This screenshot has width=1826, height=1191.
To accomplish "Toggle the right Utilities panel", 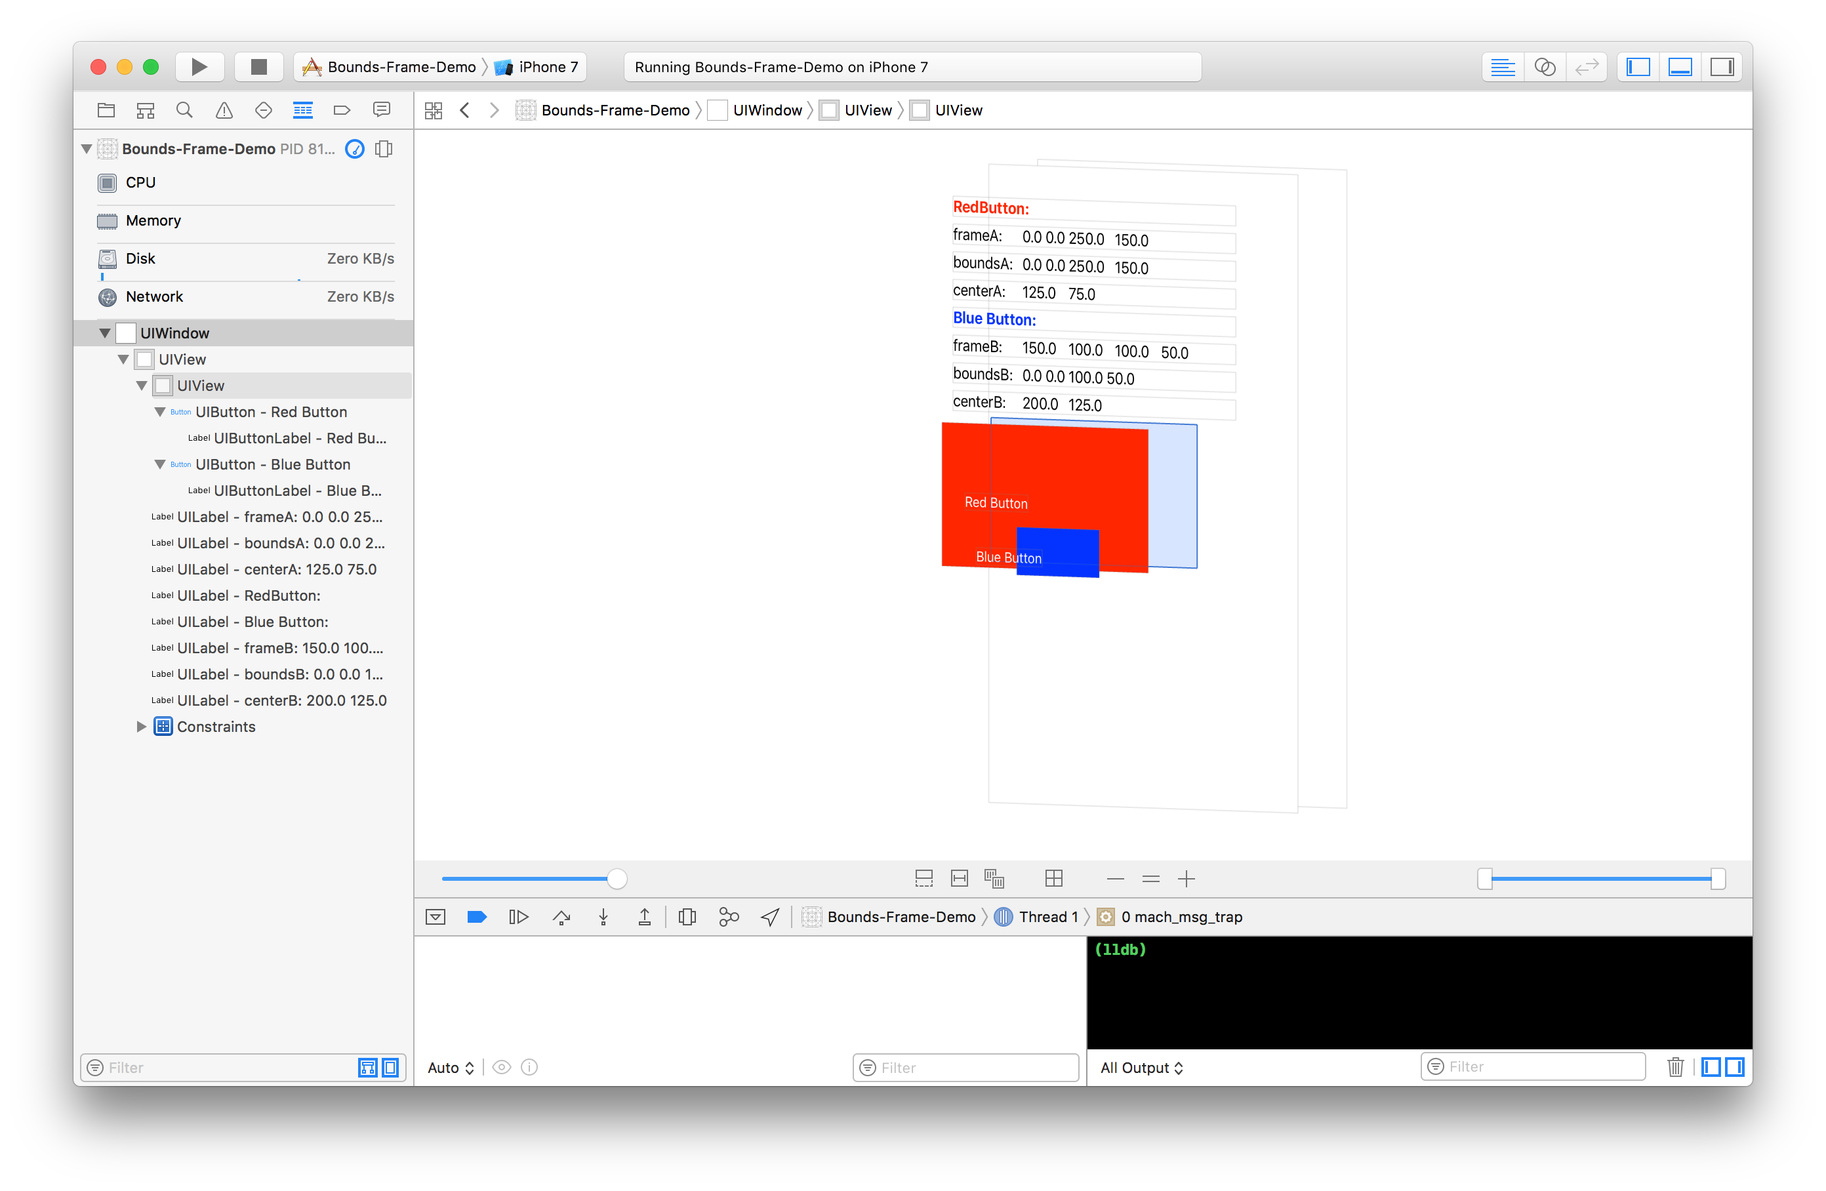I will point(1722,67).
